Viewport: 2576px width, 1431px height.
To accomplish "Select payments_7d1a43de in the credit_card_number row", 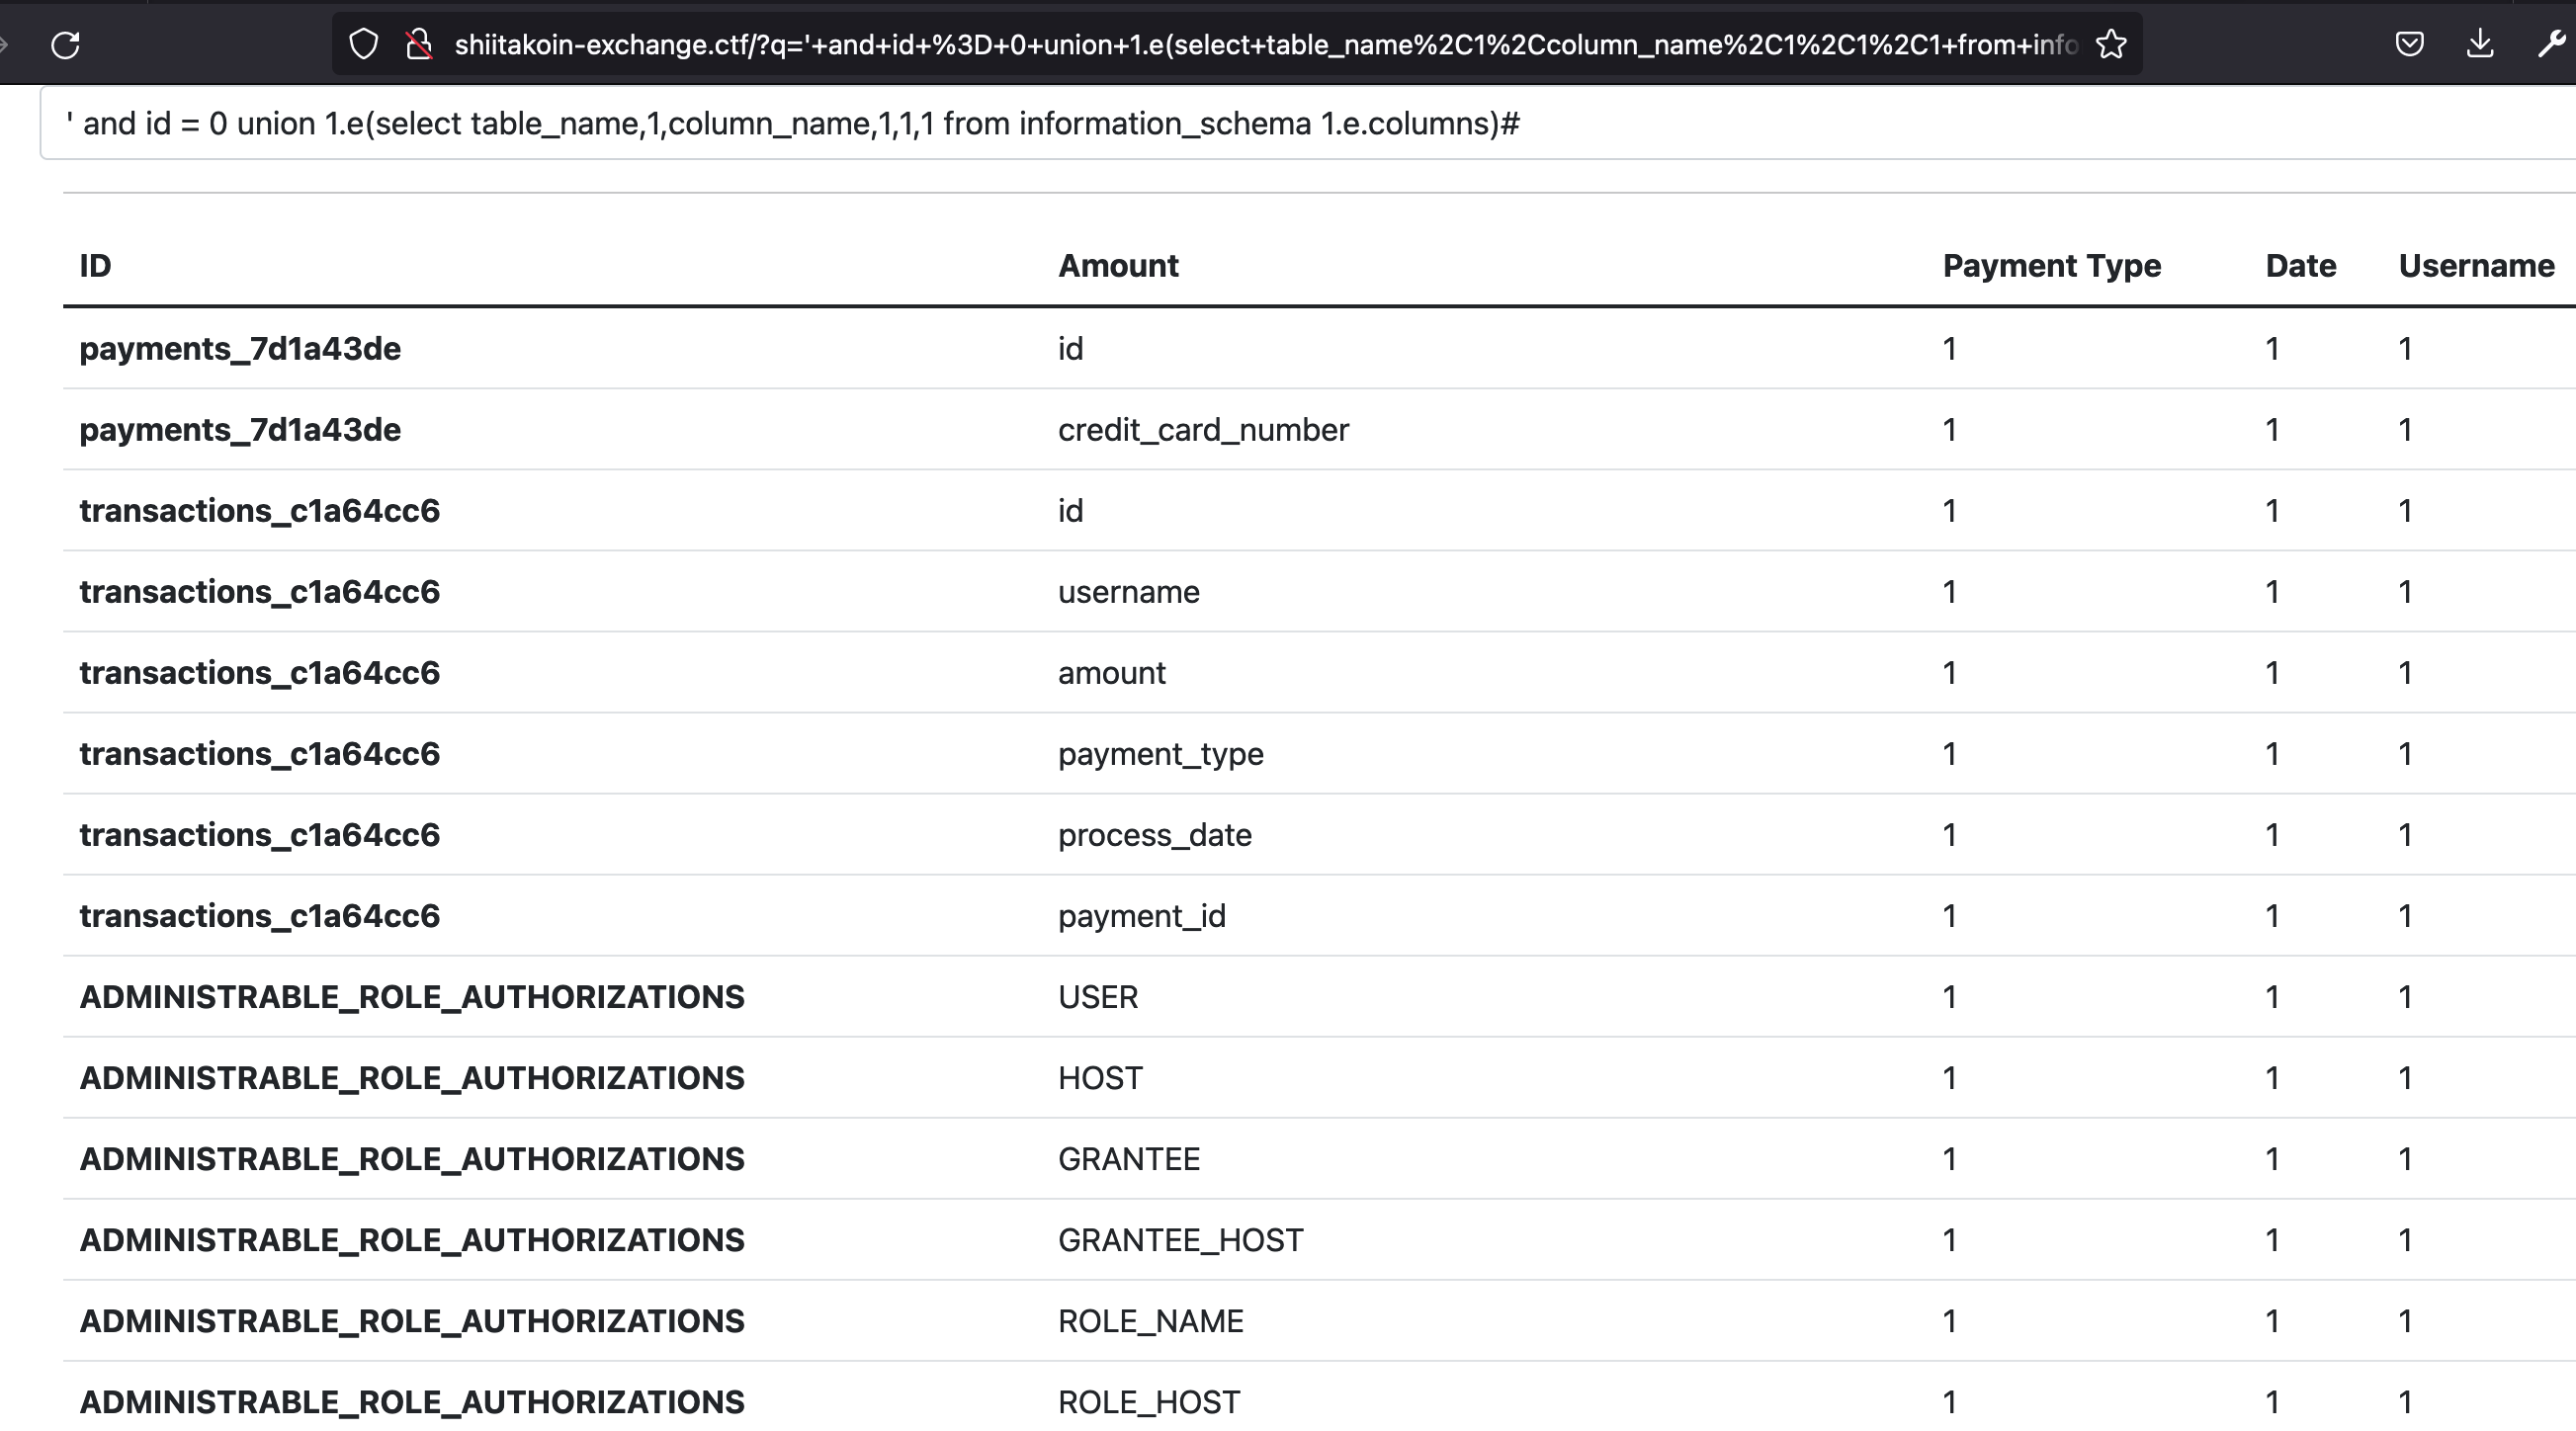I will coord(240,430).
